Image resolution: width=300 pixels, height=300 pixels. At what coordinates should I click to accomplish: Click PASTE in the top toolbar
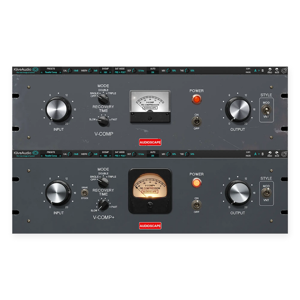[x=248, y=72]
